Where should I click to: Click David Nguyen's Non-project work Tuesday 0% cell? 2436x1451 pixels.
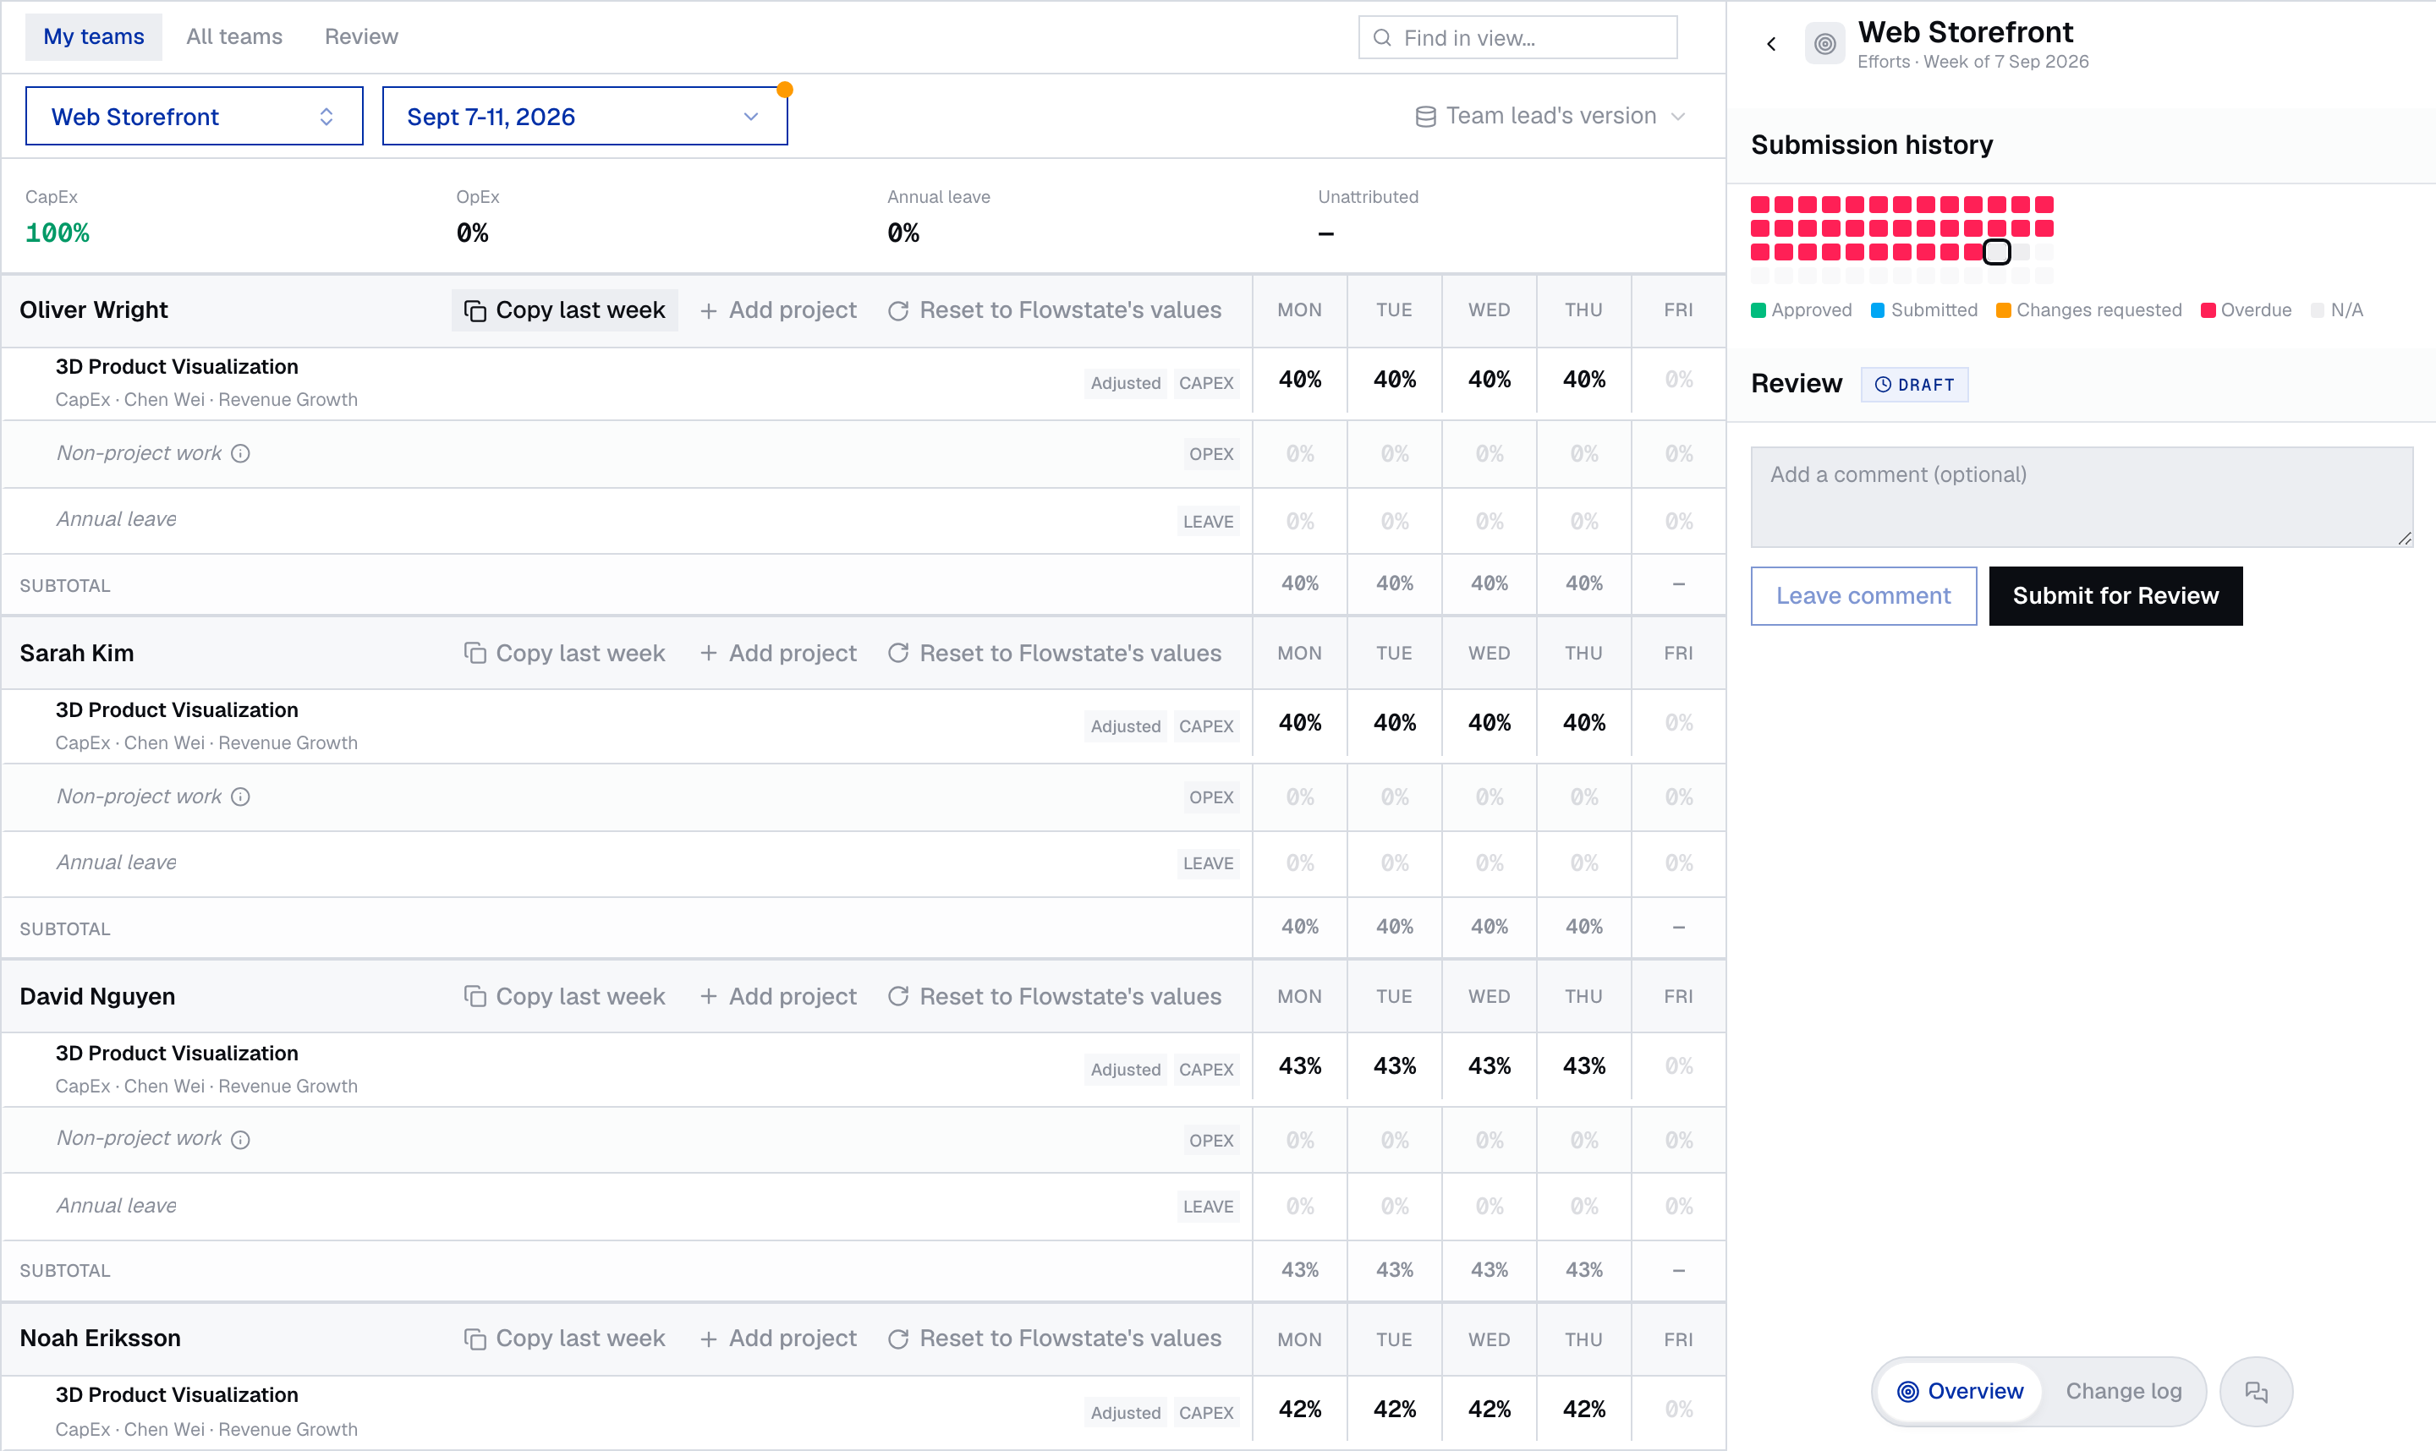(1395, 1141)
